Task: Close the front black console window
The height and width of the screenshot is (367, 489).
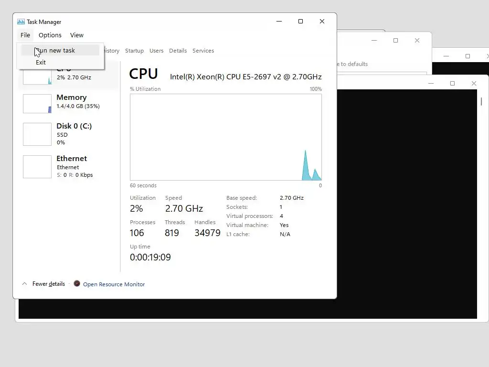Action: pyautogui.click(x=474, y=83)
